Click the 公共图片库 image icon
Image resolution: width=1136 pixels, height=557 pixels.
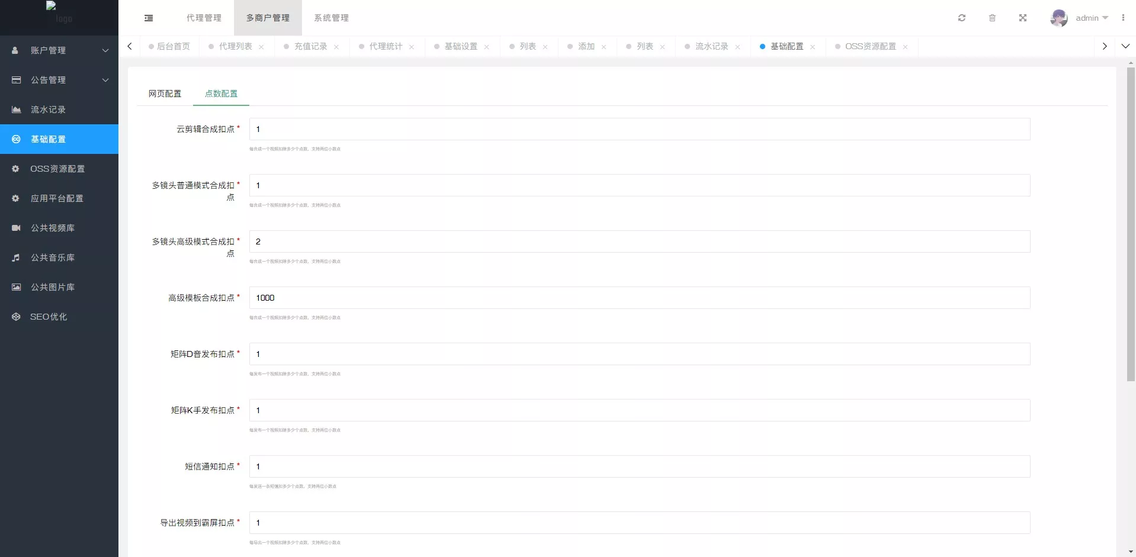pos(15,287)
